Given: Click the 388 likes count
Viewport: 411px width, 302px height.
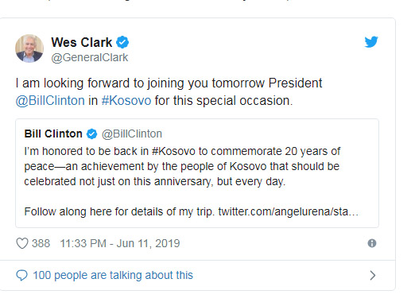Looking at the screenshot, I should [x=41, y=243].
